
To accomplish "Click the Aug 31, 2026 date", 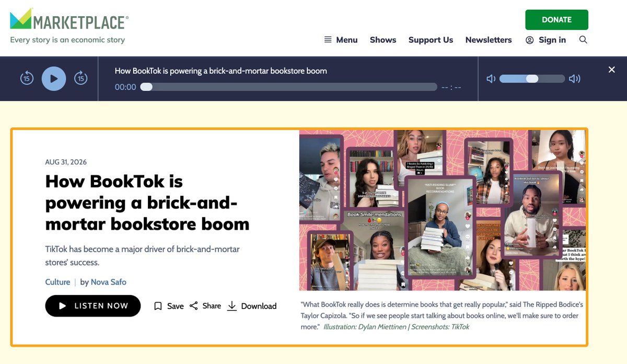I will (66, 162).
